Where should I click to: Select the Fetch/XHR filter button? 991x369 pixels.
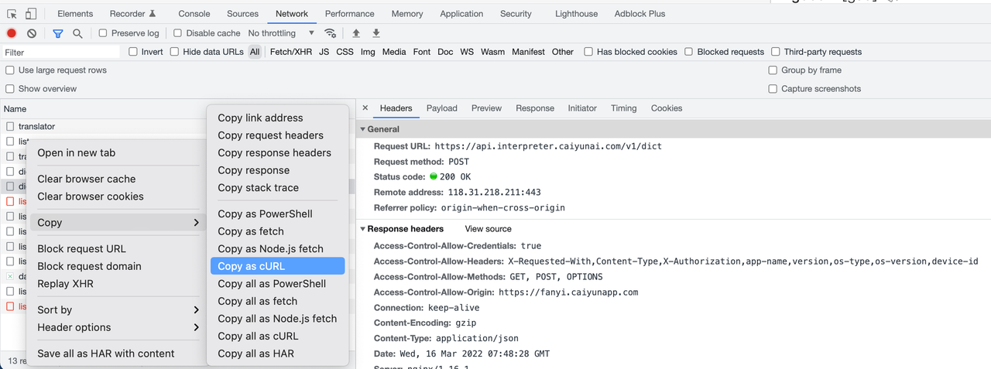(x=290, y=52)
